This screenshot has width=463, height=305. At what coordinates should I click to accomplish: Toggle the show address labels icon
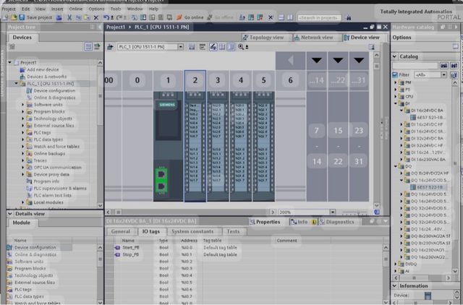pos(213,47)
